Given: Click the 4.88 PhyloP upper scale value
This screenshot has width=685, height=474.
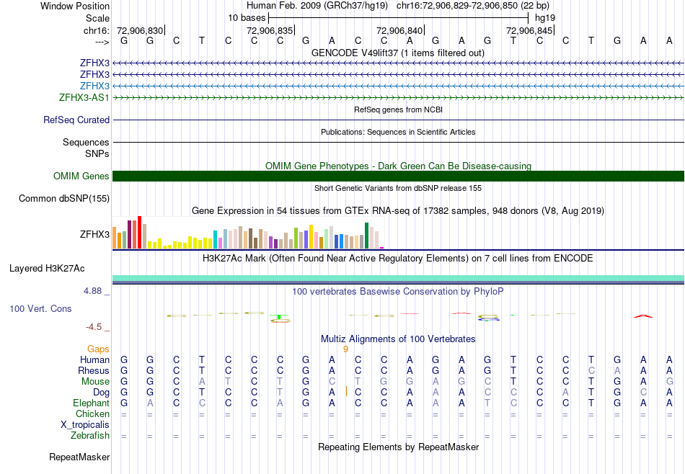Looking at the screenshot, I should click(x=92, y=291).
